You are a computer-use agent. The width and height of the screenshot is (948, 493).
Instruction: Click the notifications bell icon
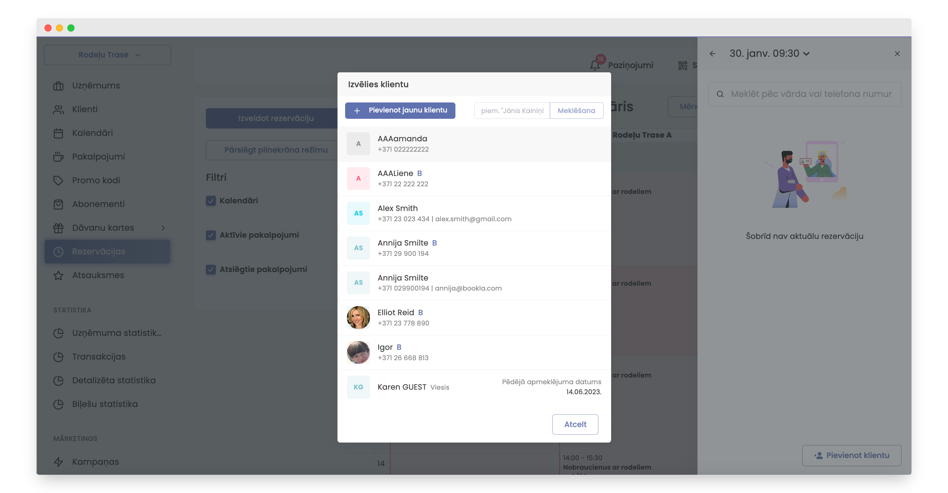(594, 65)
